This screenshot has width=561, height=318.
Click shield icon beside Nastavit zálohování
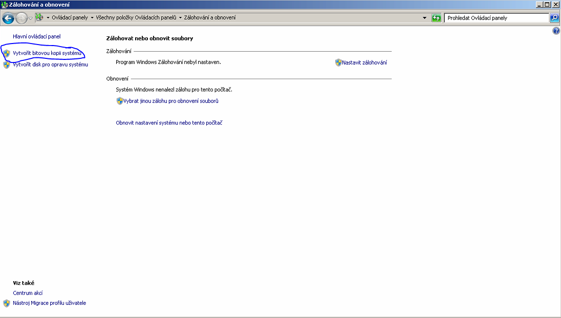[338, 62]
